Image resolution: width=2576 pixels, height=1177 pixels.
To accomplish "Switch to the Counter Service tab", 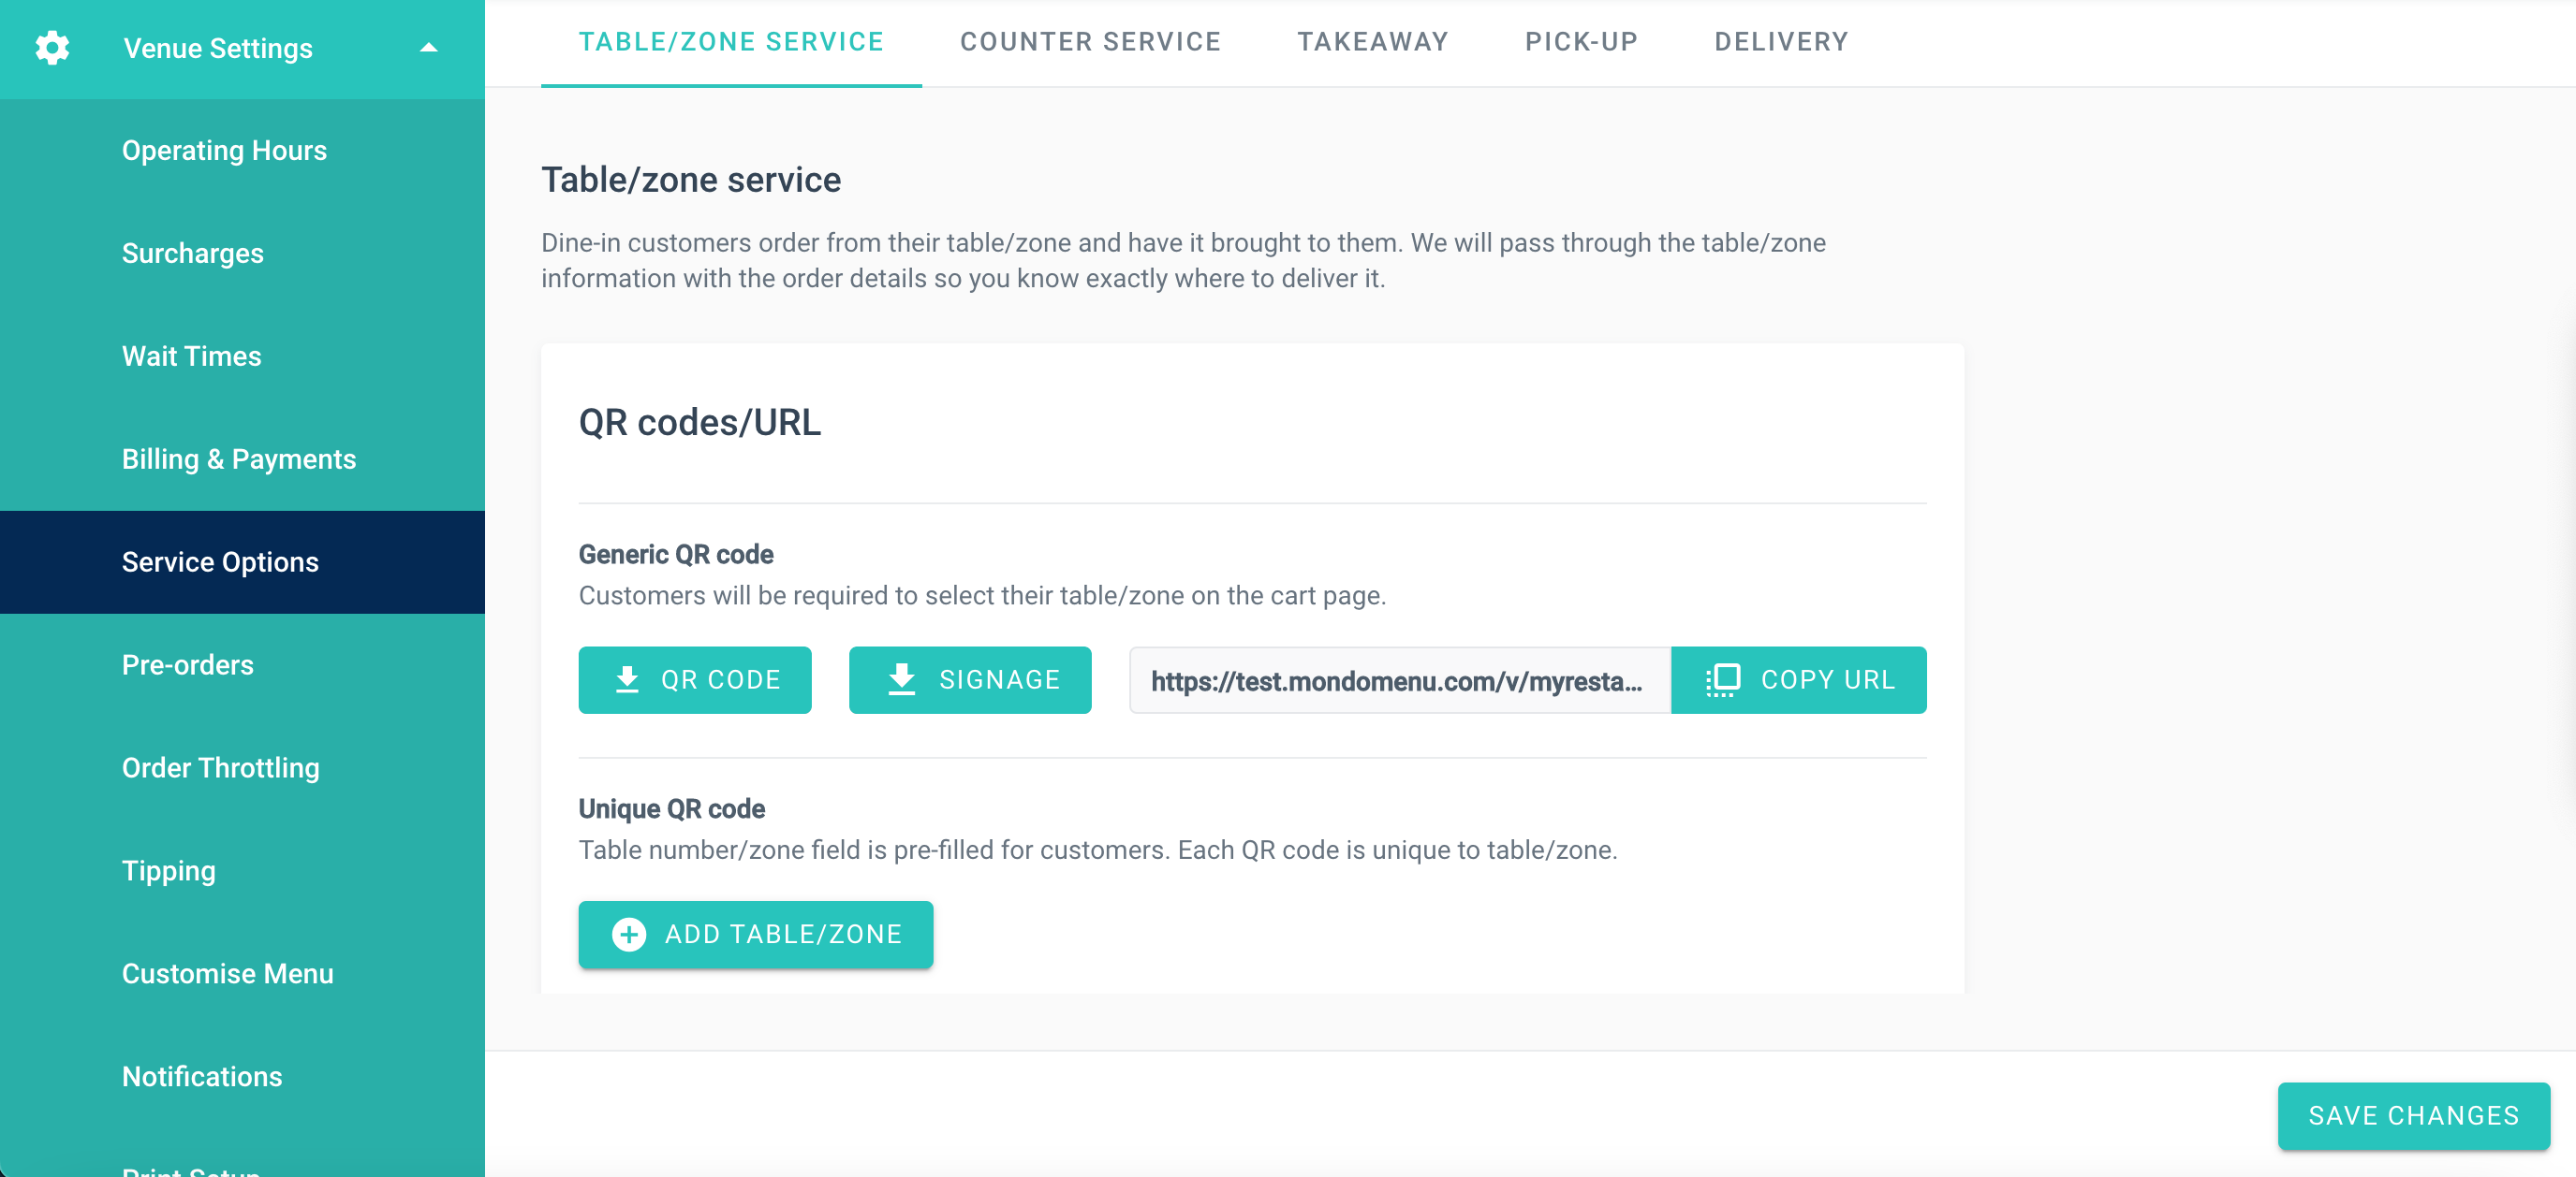I will tap(1090, 42).
